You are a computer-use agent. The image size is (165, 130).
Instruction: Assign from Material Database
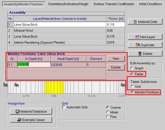click(x=31, y=111)
